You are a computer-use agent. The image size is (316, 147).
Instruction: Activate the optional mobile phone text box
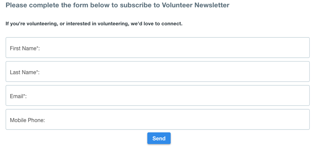coord(158,119)
